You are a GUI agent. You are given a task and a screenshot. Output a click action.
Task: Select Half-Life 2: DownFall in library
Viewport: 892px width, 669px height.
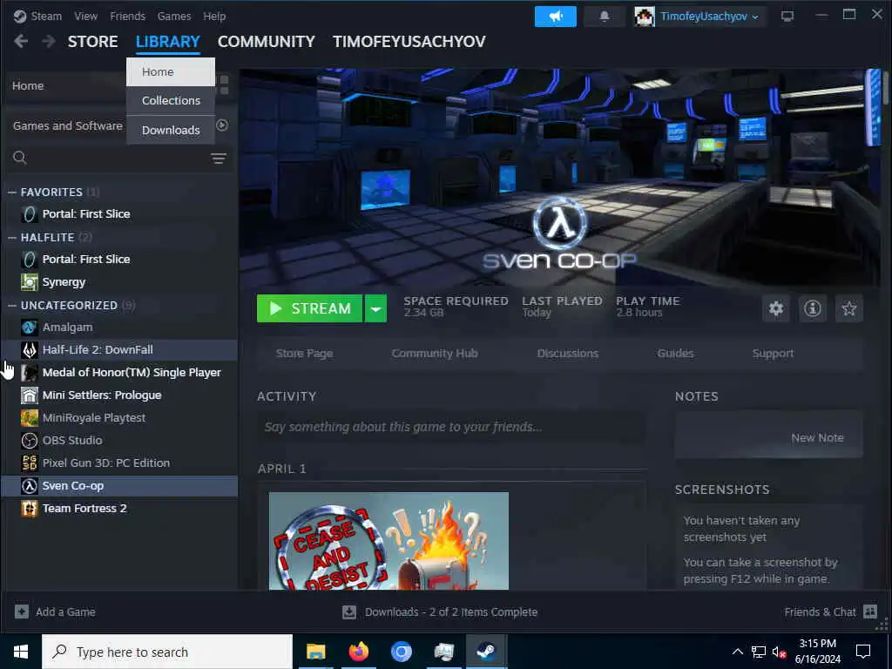(119, 350)
